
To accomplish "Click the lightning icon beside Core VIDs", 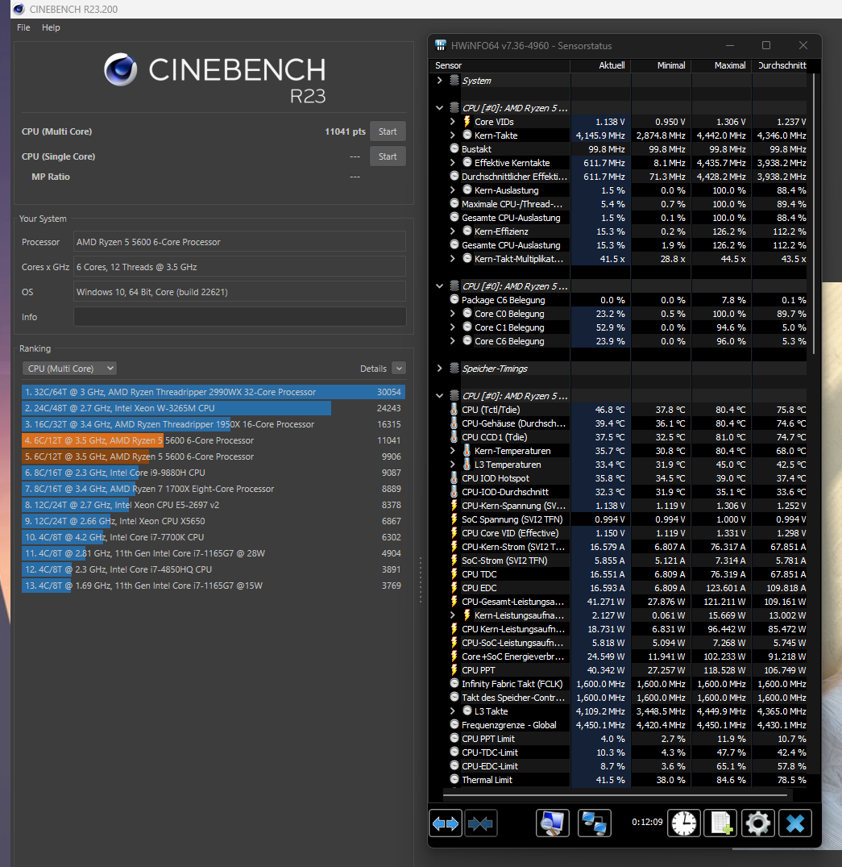I will [x=467, y=122].
